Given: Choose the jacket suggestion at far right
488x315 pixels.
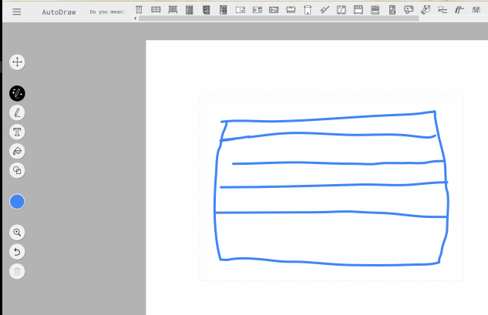Looking at the screenshot, I should tap(476, 10).
